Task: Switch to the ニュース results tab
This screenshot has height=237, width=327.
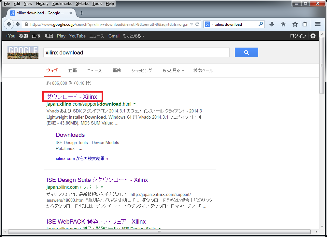Action: pyautogui.click(x=94, y=70)
